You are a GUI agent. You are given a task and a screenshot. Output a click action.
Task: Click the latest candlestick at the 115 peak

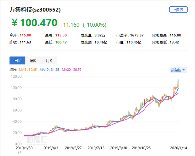coord(178,83)
